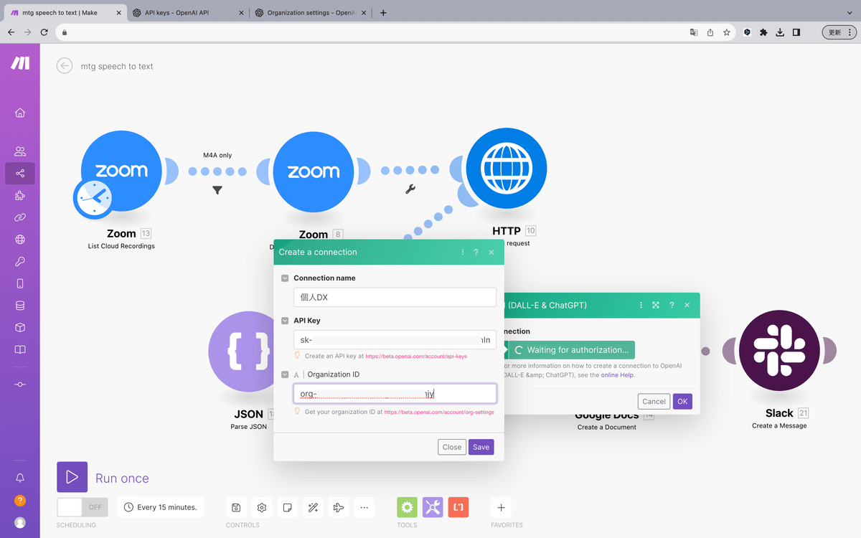Switch to the Organization settings OpenAI tab
This screenshot has height=538, width=861.
tap(310, 12)
